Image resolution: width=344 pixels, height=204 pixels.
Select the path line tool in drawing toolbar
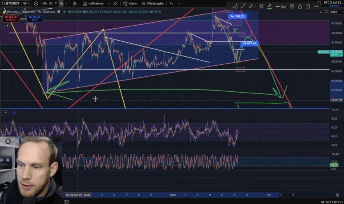tap(235, 6)
